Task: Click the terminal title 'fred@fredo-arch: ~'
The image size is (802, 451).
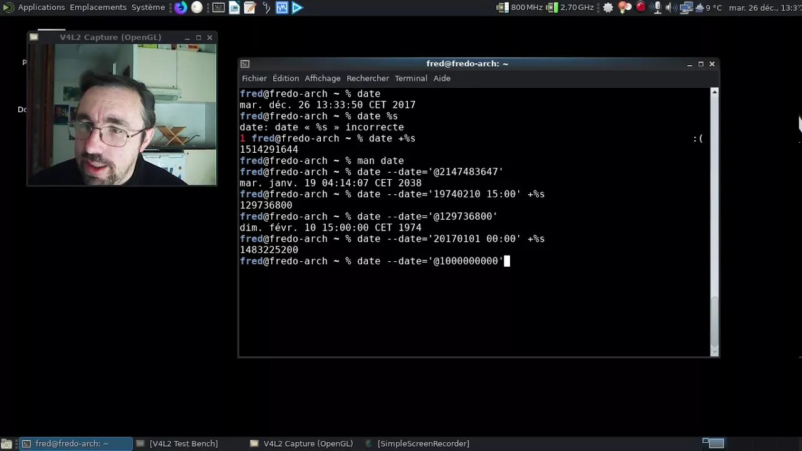Action: (x=467, y=64)
